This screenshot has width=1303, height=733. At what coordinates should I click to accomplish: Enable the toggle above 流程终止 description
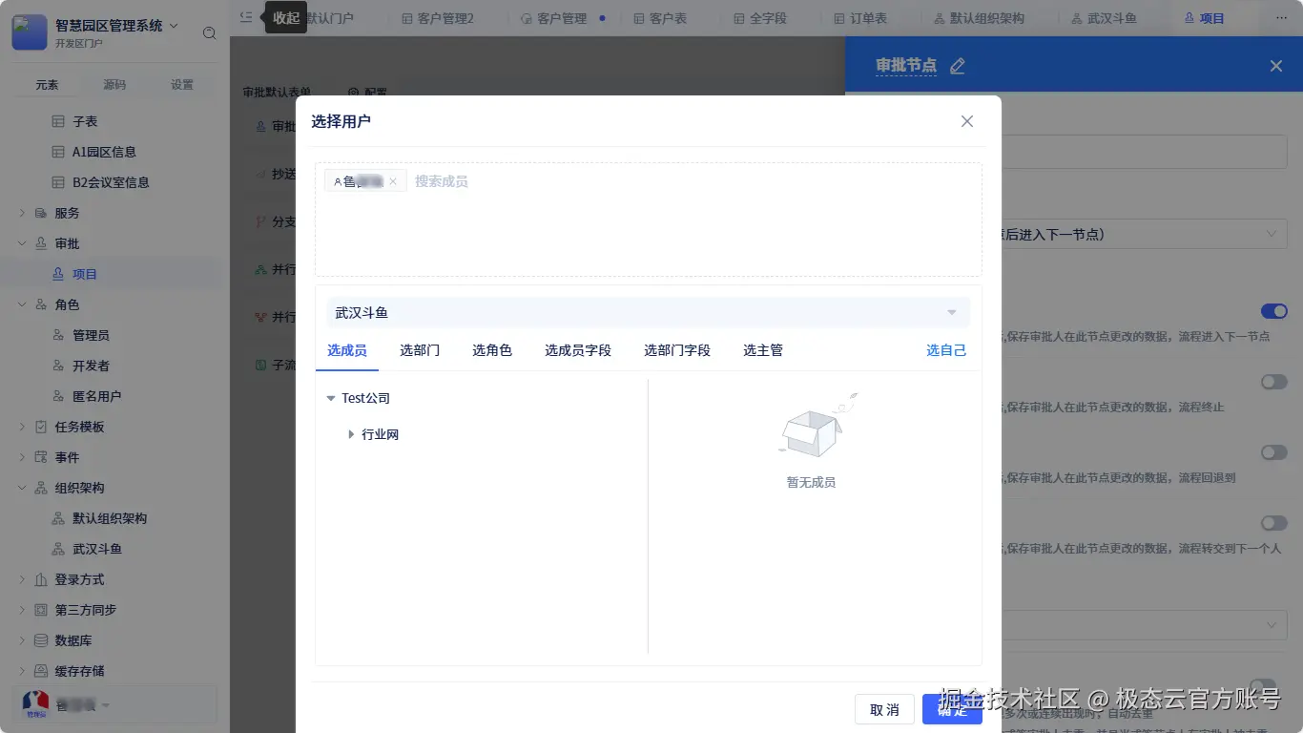(x=1273, y=382)
